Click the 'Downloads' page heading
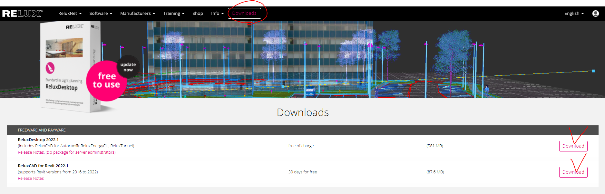Viewport: 605px width, 194px height. coord(303,112)
